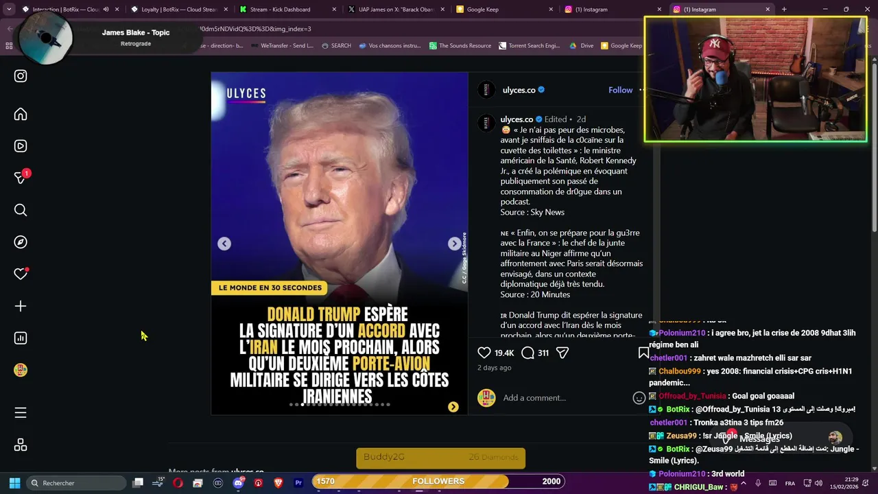Click the comment bubble icon
Viewport: 878px width, 494px height.
click(x=527, y=353)
